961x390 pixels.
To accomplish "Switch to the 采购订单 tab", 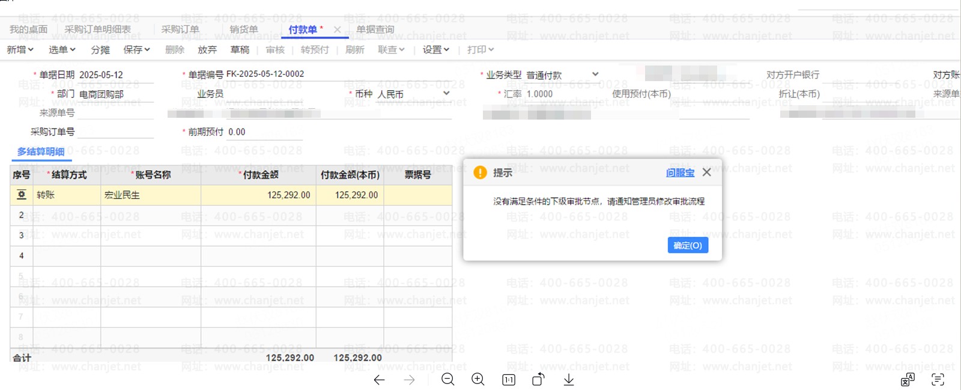I will (x=180, y=29).
